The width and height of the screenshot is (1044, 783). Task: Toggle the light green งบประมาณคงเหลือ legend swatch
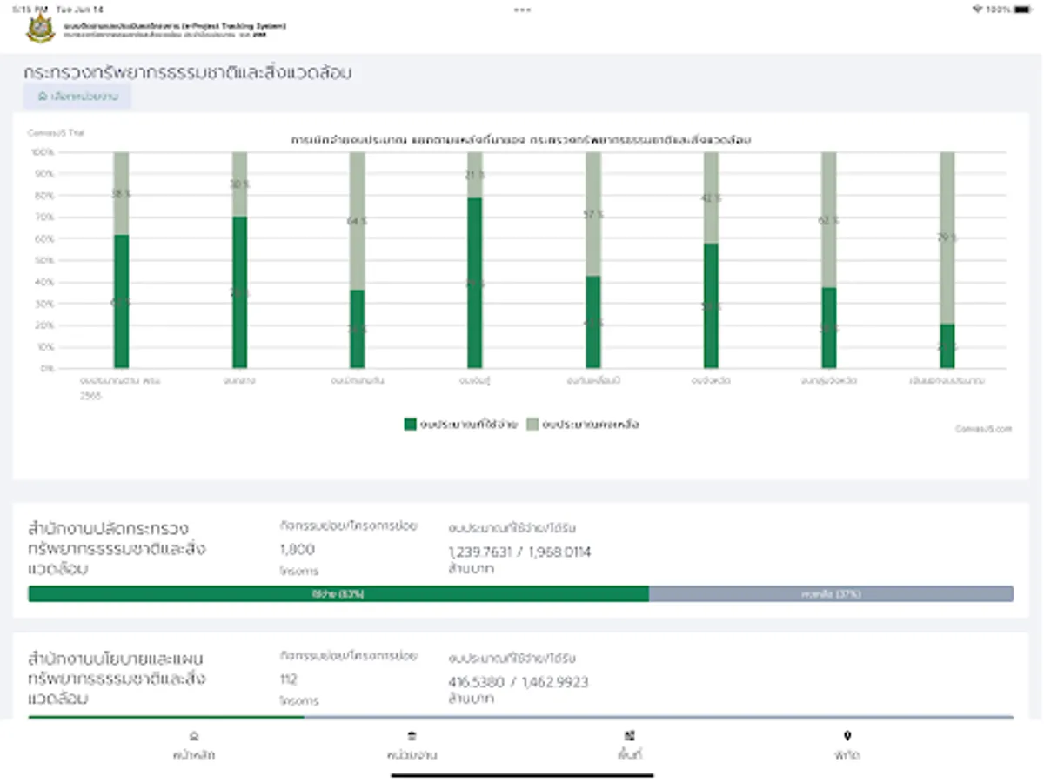tap(532, 425)
